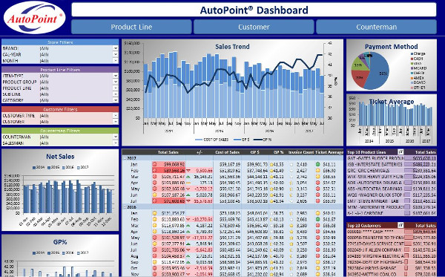Open the CAL-YEAR filter dropdown

click(115, 54)
